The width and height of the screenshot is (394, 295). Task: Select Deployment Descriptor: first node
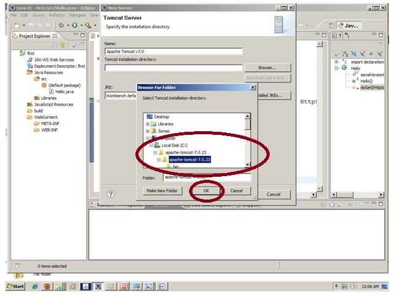point(60,66)
